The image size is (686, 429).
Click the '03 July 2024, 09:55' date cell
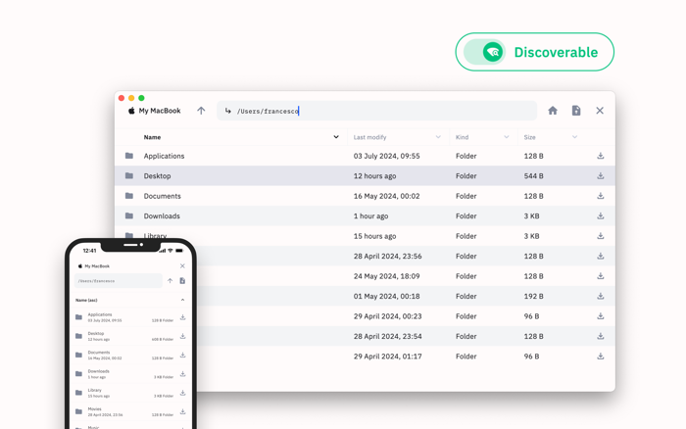tap(387, 156)
